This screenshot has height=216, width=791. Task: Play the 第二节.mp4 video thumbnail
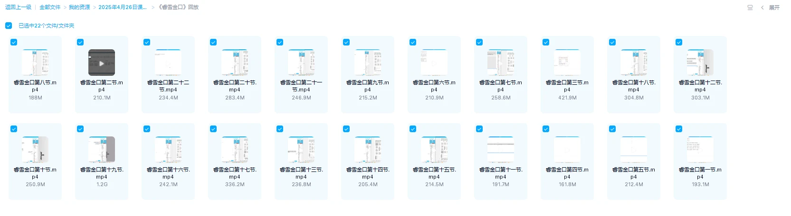coord(102,63)
